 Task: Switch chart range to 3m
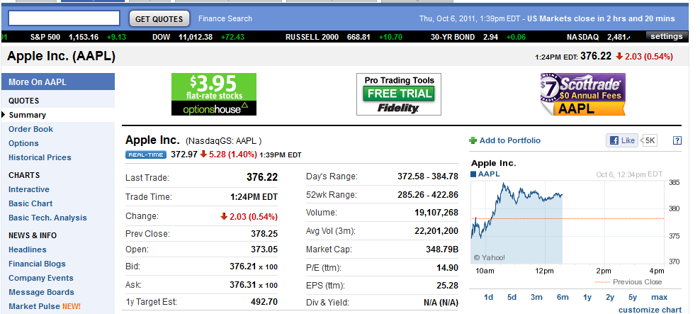[x=536, y=297]
